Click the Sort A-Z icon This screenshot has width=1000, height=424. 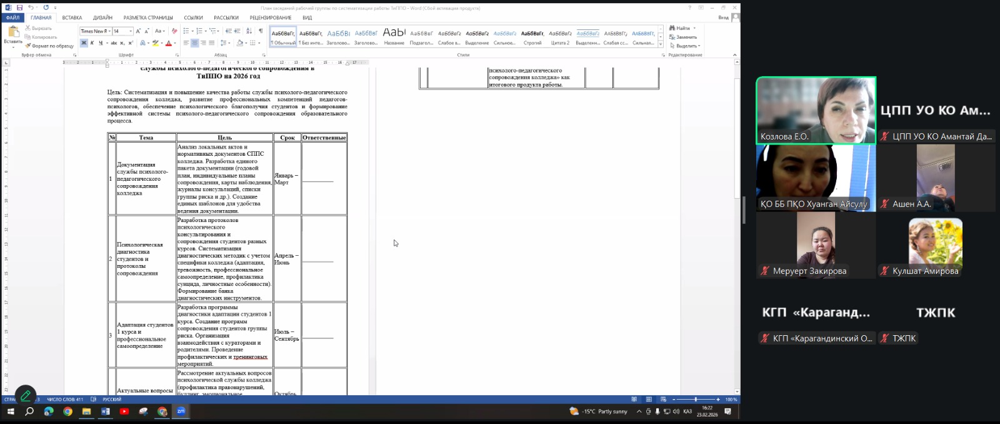coord(249,31)
